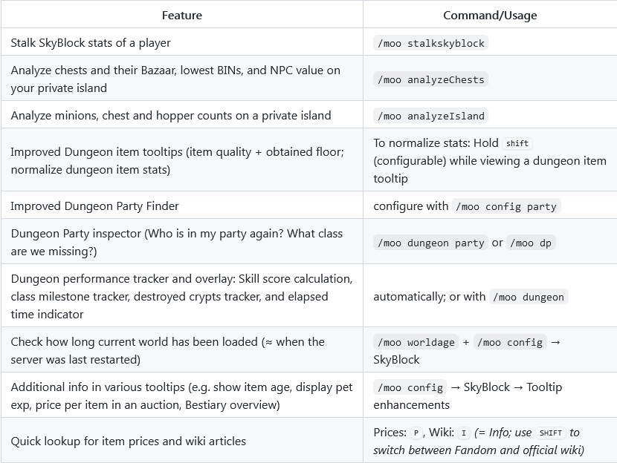Viewport: 617px width, 463px height.
Task: Click the Improved Dungeon Party Finder cell
Action: [x=182, y=206]
